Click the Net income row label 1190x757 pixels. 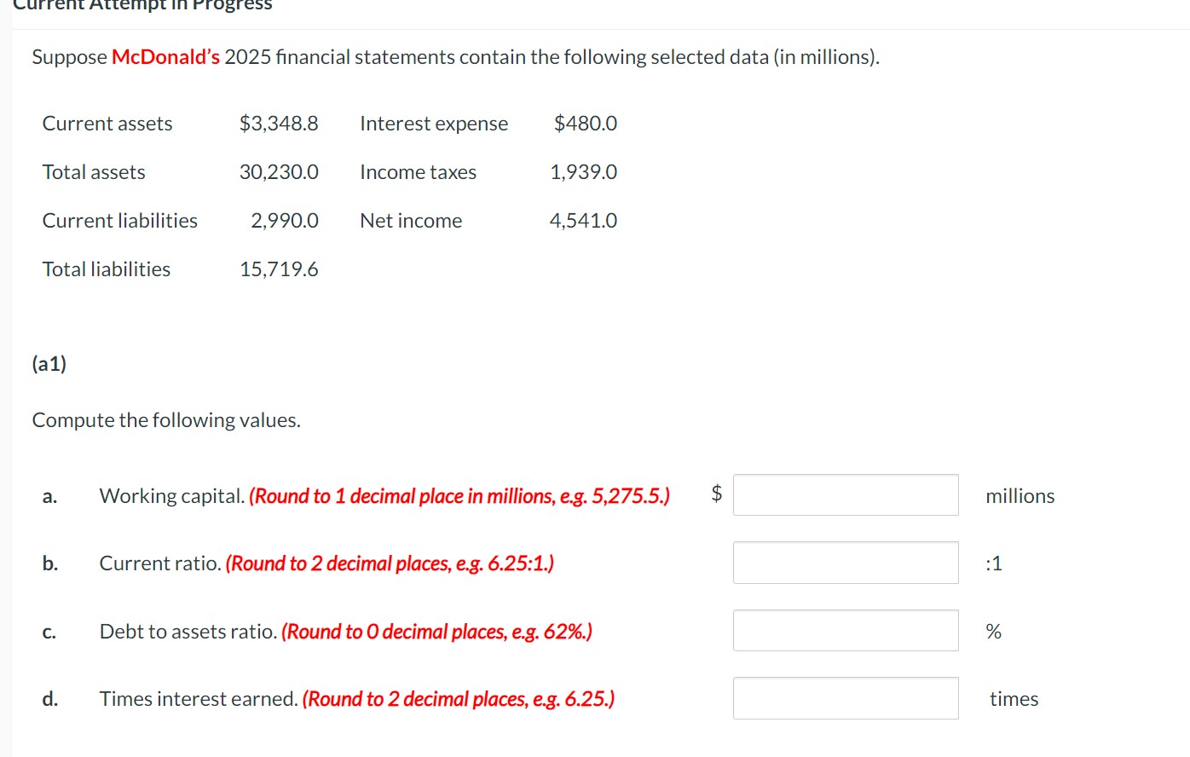click(x=411, y=221)
